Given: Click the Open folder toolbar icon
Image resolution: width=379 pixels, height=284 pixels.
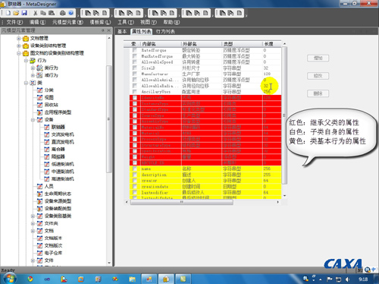Looking at the screenshot, I should click(16, 13).
